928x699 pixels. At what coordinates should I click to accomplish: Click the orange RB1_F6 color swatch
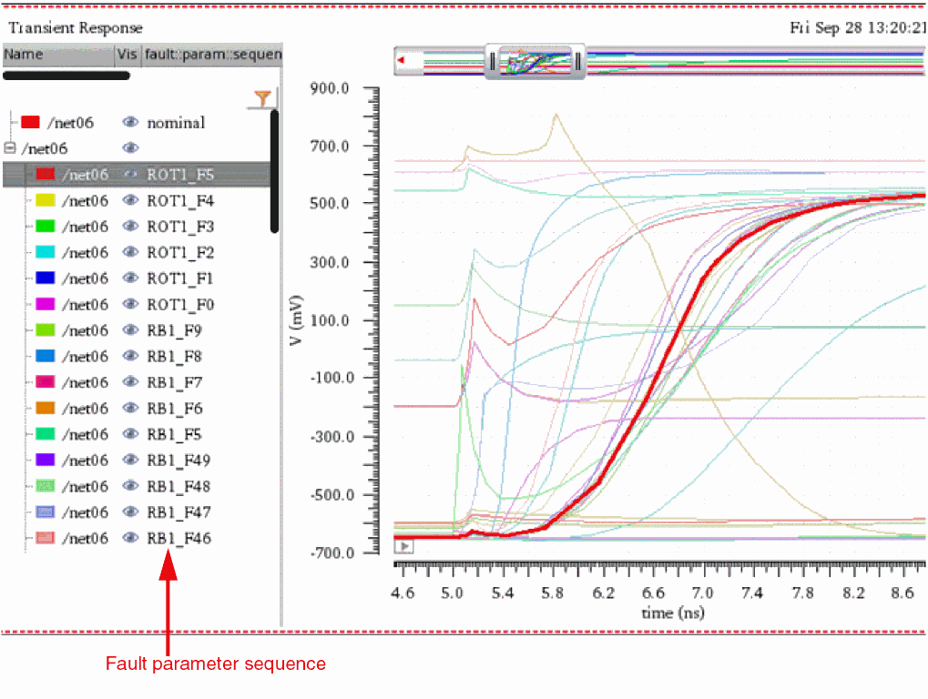[46, 409]
